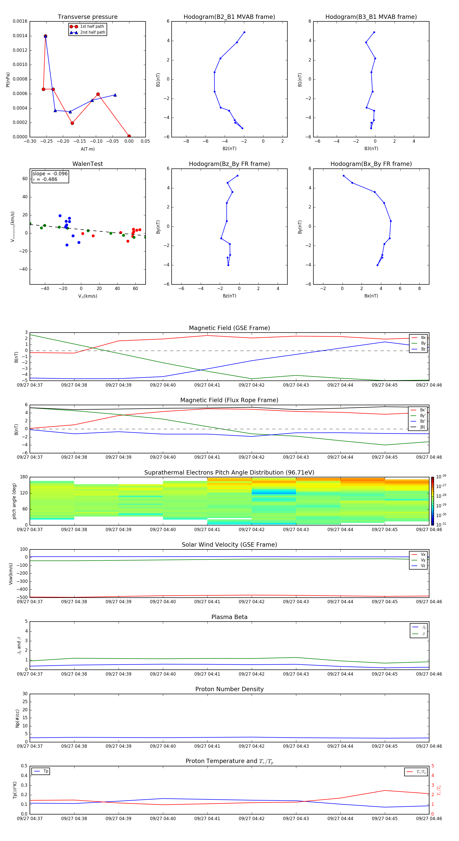Click the 'Vx' velocity legend entry
The width and height of the screenshot is (459, 841).
coord(418,554)
